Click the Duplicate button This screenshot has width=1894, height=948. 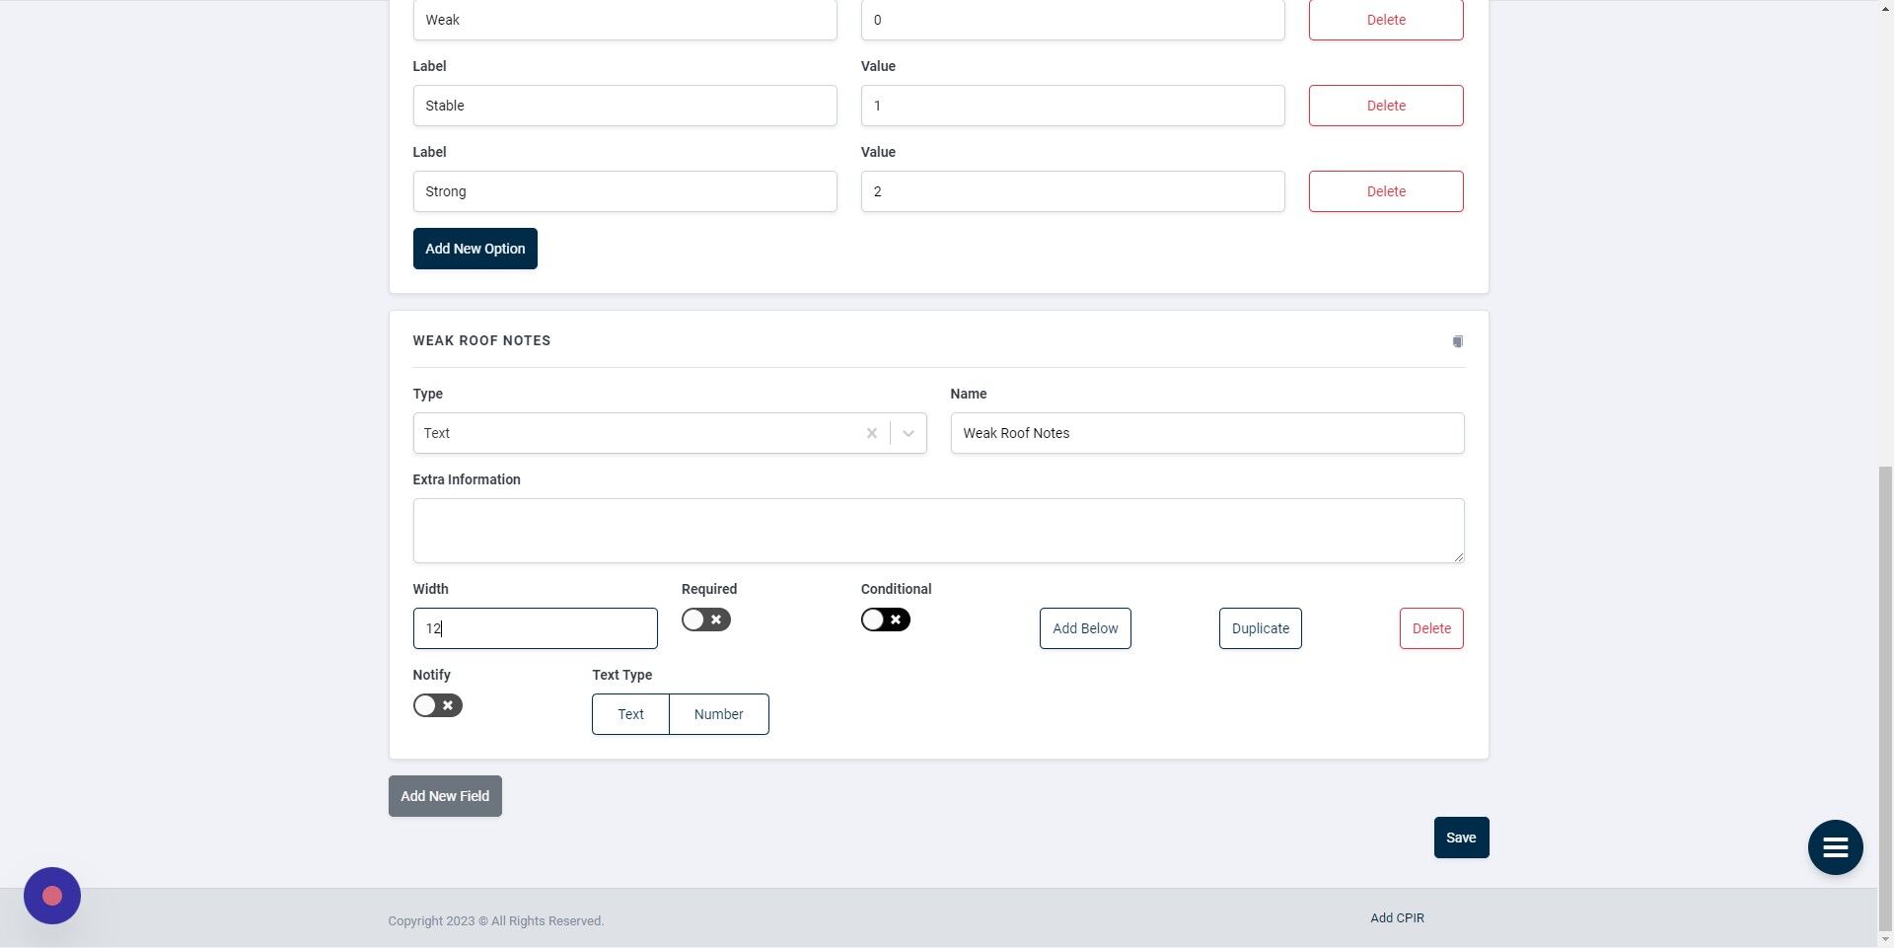click(1261, 628)
